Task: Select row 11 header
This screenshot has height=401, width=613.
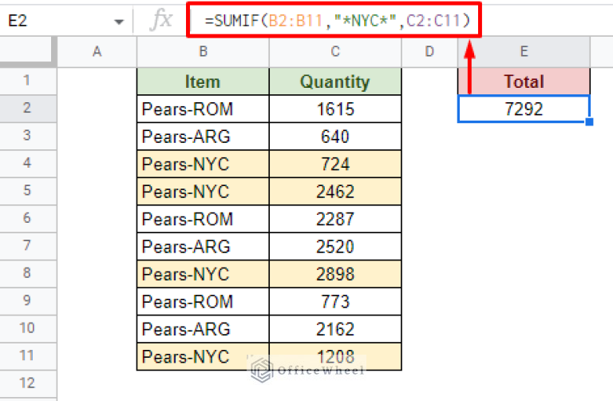Action: tap(28, 355)
